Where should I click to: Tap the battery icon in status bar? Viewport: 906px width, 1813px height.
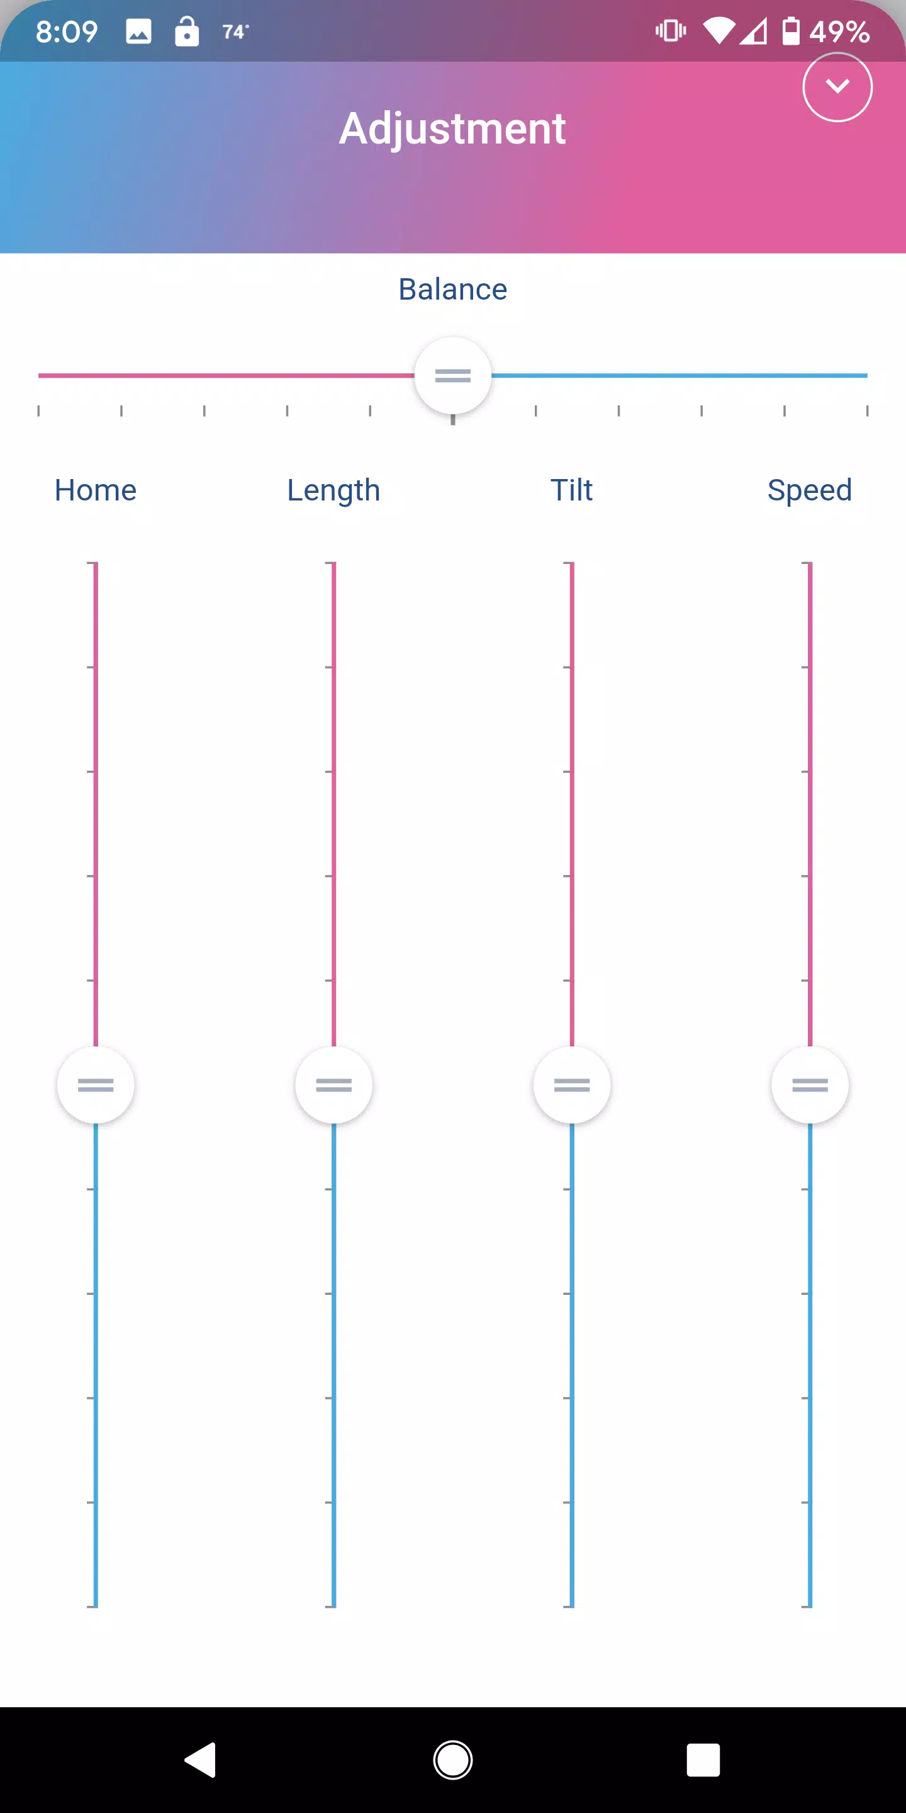coord(791,31)
